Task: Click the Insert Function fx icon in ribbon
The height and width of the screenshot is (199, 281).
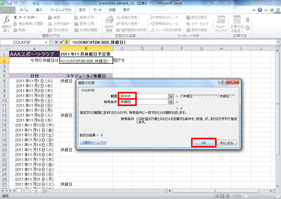Action: 6,24
